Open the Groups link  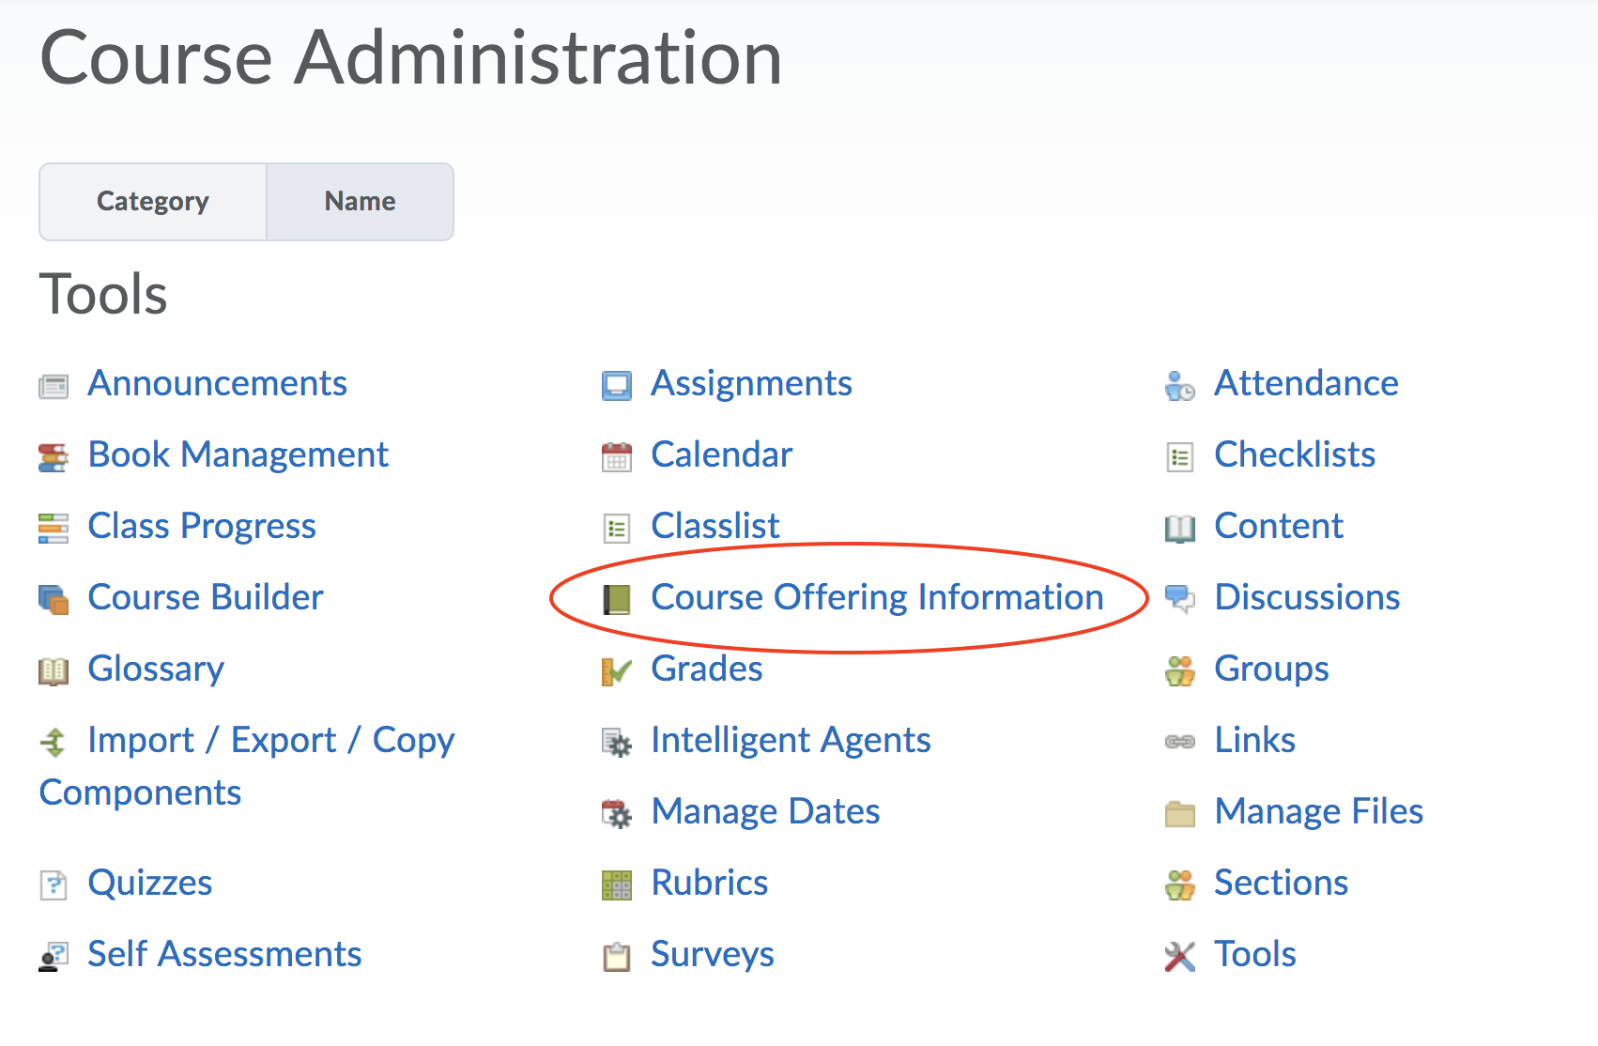tap(1270, 669)
